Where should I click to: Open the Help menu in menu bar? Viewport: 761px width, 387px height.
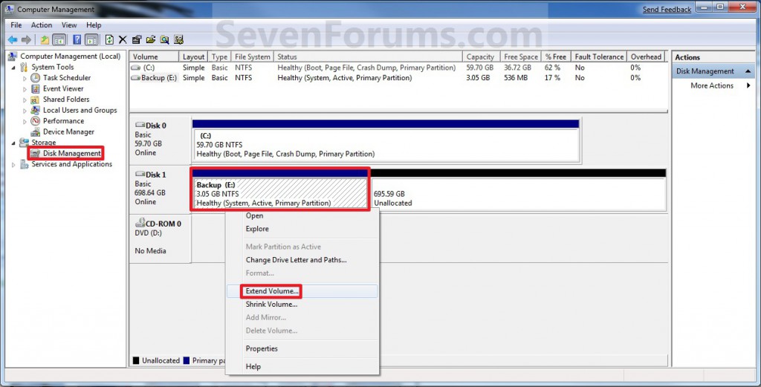click(94, 25)
